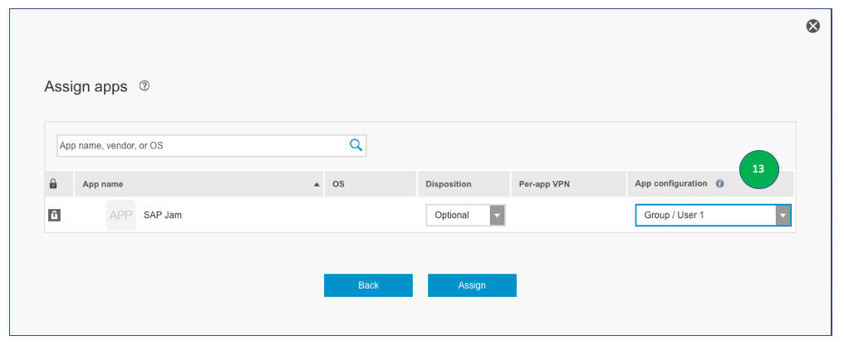Click the green 13 step marker
Image resolution: width=844 pixels, height=350 pixels.
pyautogui.click(x=758, y=169)
